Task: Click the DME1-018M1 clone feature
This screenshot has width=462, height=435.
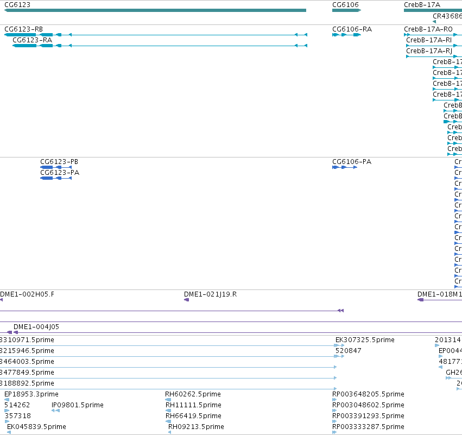Action: coord(440,300)
